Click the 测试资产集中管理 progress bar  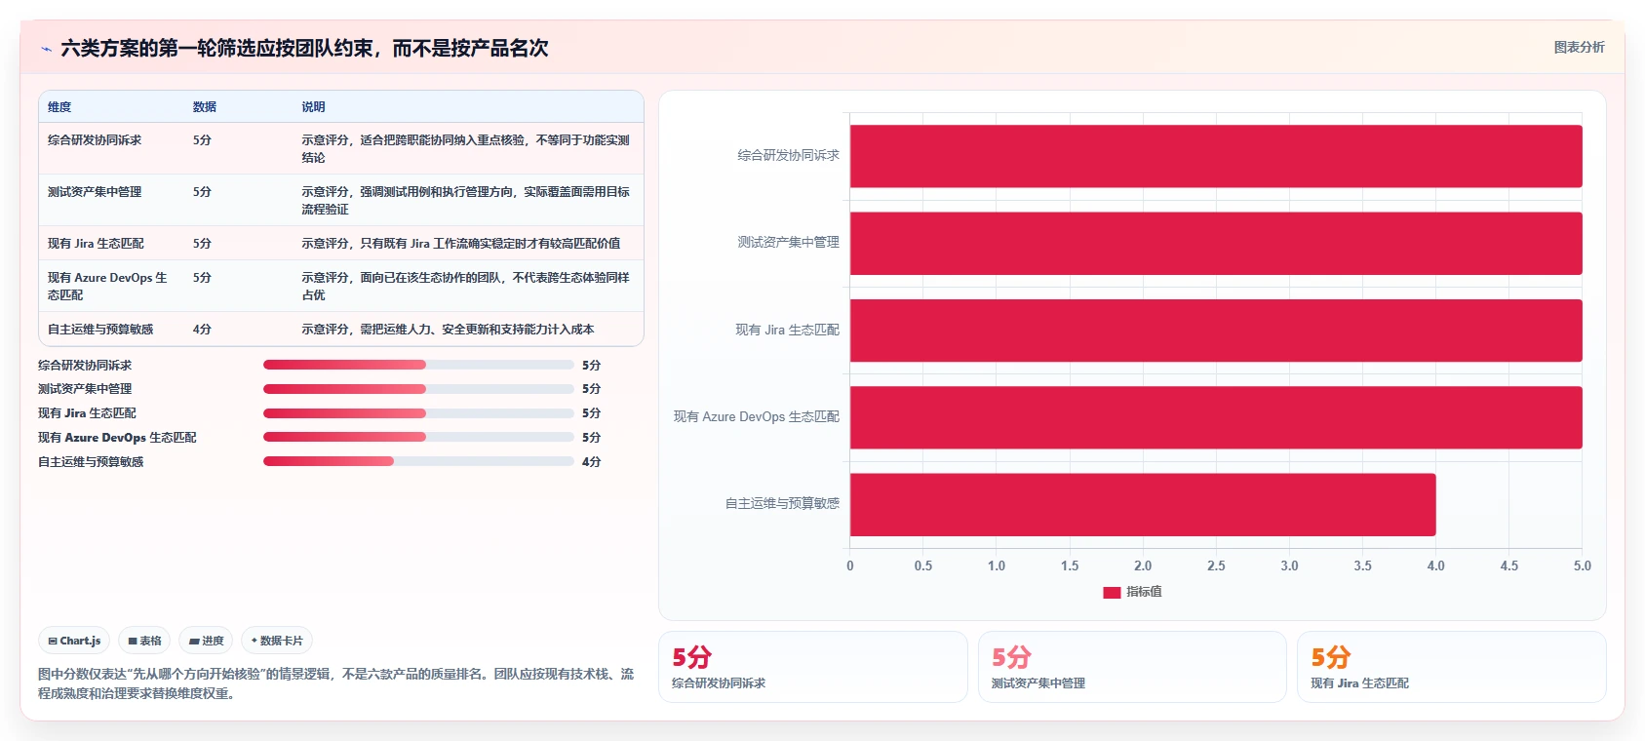[x=418, y=389]
